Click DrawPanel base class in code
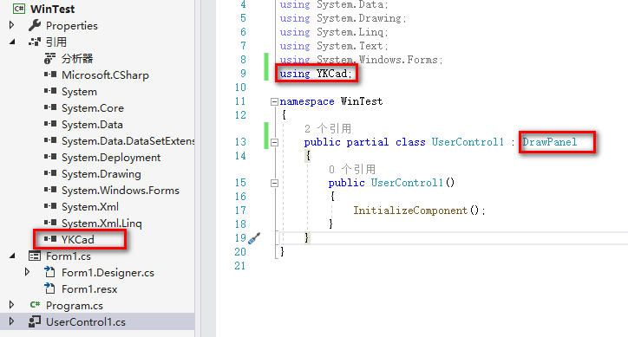The width and height of the screenshot is (628, 337). click(x=550, y=142)
